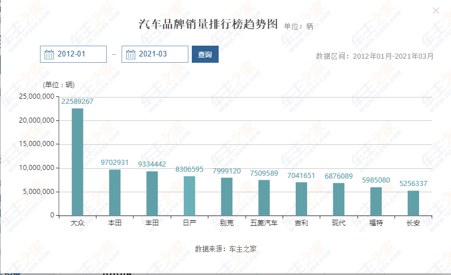Click the 长安 axis label
This screenshot has width=451, height=275.
(413, 223)
